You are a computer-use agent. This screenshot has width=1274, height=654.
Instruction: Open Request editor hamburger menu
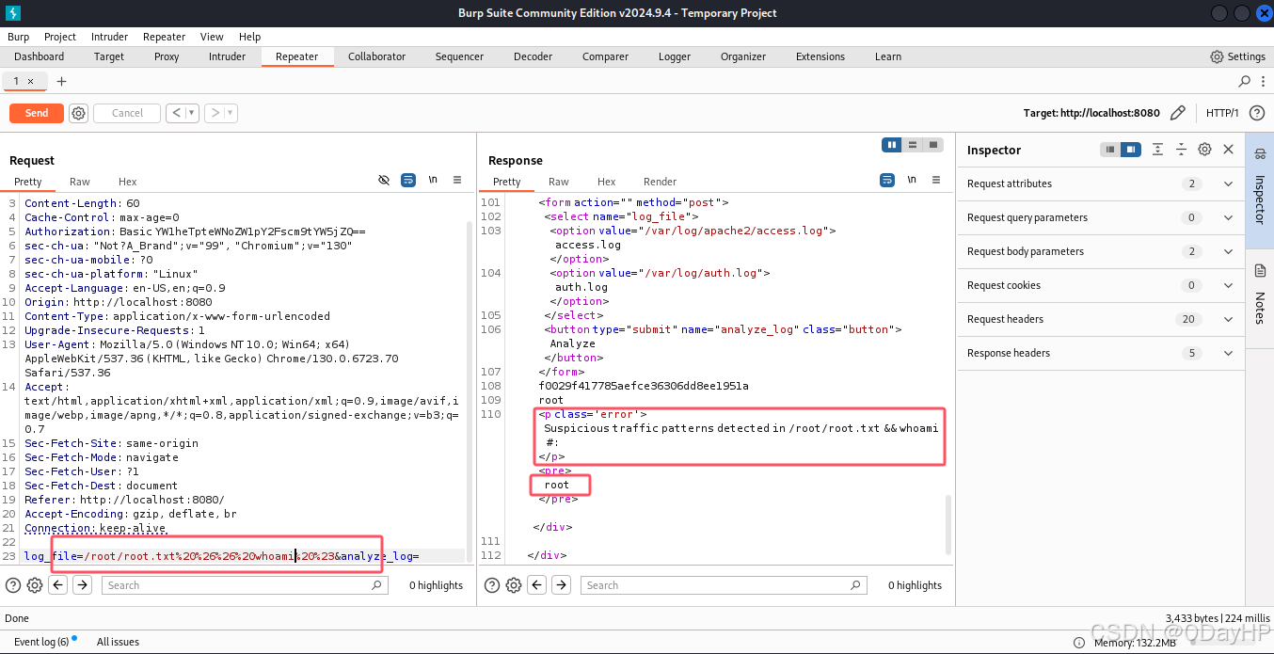point(457,180)
